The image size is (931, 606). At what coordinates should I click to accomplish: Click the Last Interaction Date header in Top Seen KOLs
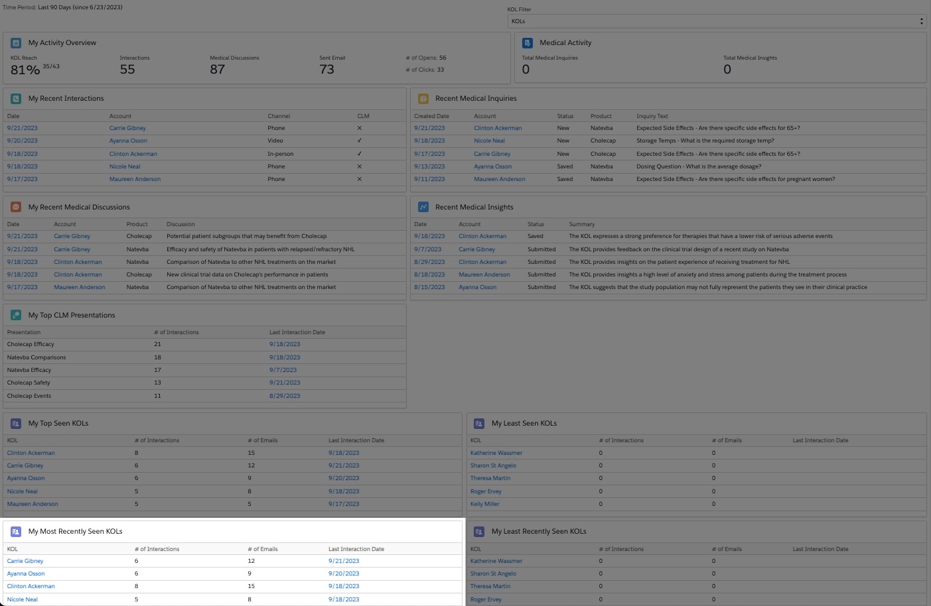[356, 440]
